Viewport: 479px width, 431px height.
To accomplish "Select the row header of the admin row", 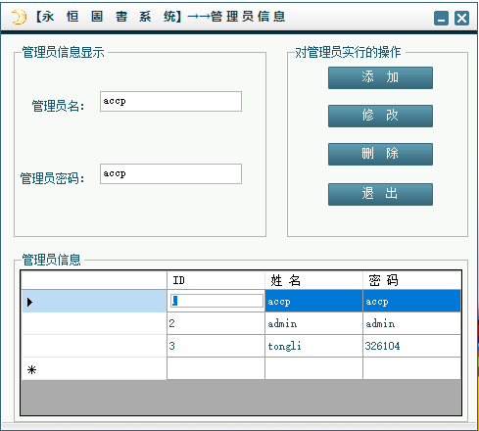I will coord(94,323).
